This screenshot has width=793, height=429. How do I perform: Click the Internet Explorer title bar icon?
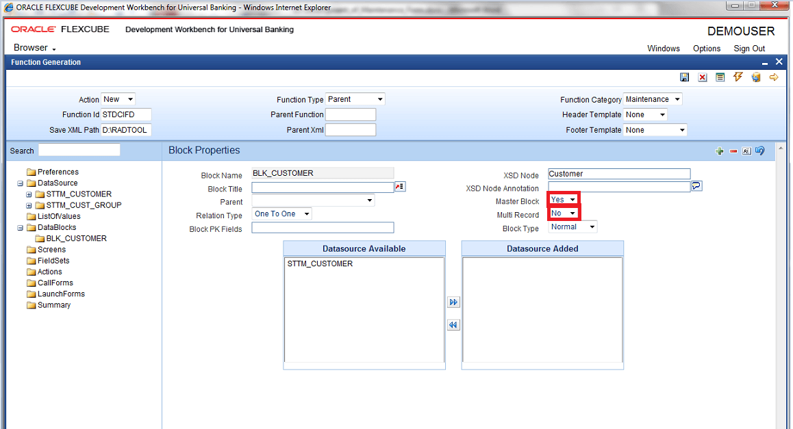click(9, 7)
